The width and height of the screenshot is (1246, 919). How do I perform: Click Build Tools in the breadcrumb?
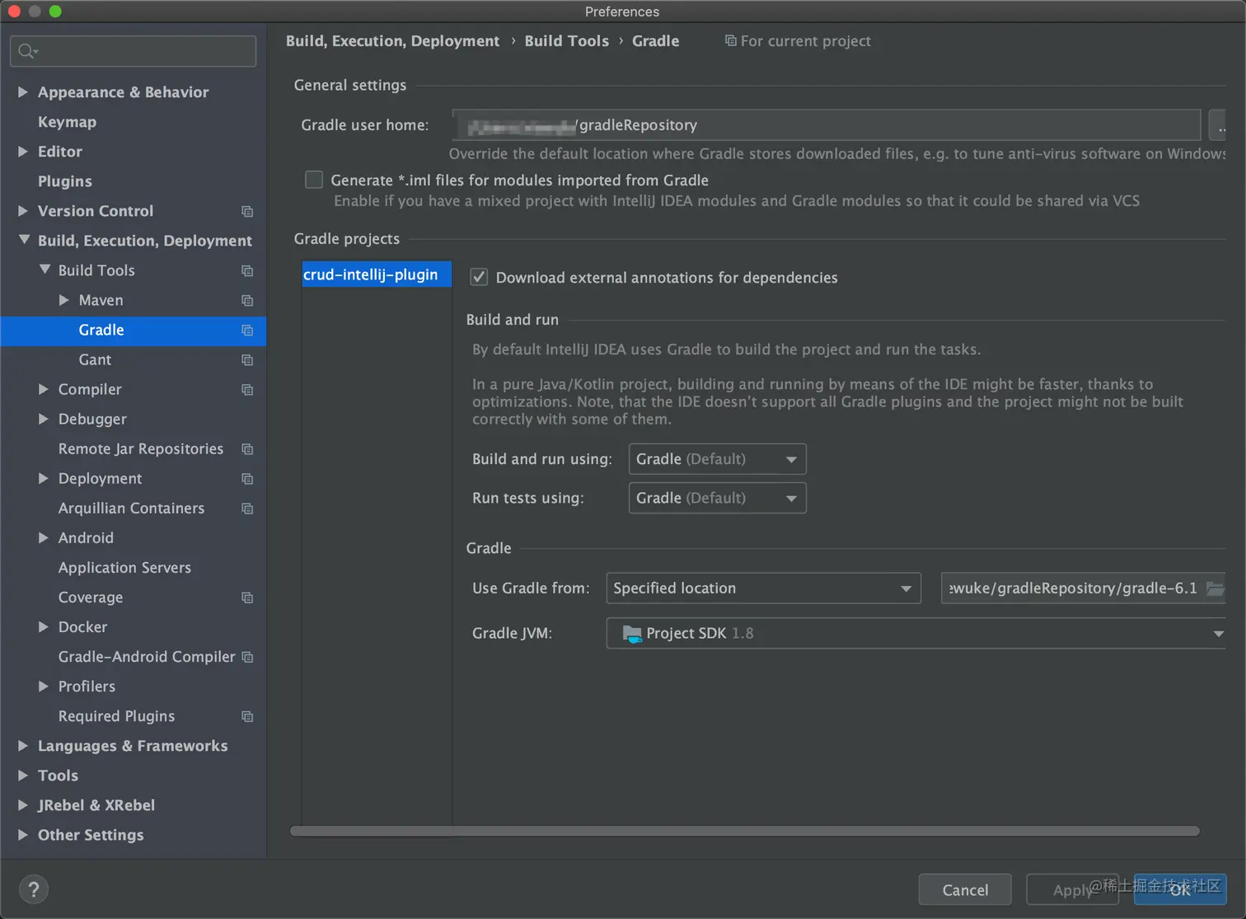click(566, 41)
